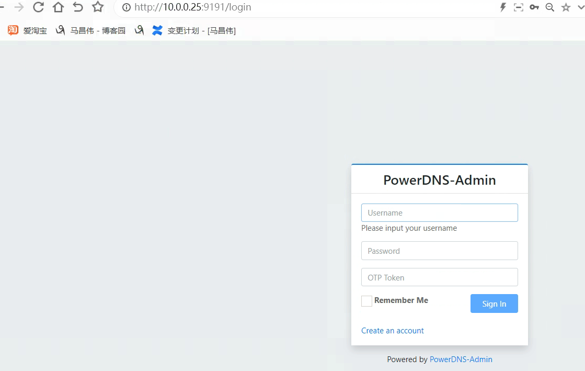The width and height of the screenshot is (585, 371).
Task: Click the PowerDNS-Admin title heading
Action: (x=440, y=180)
